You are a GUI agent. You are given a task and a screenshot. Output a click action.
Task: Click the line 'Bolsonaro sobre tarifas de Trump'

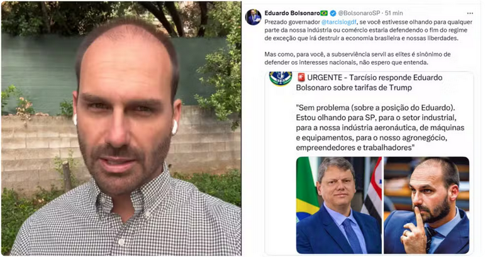pyautogui.click(x=354, y=87)
